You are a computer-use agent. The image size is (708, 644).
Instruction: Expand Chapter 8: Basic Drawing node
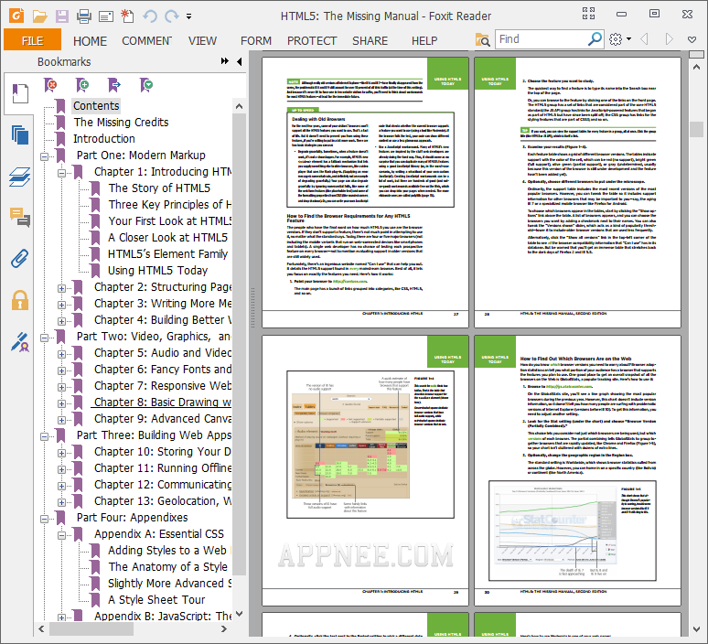[61, 403]
